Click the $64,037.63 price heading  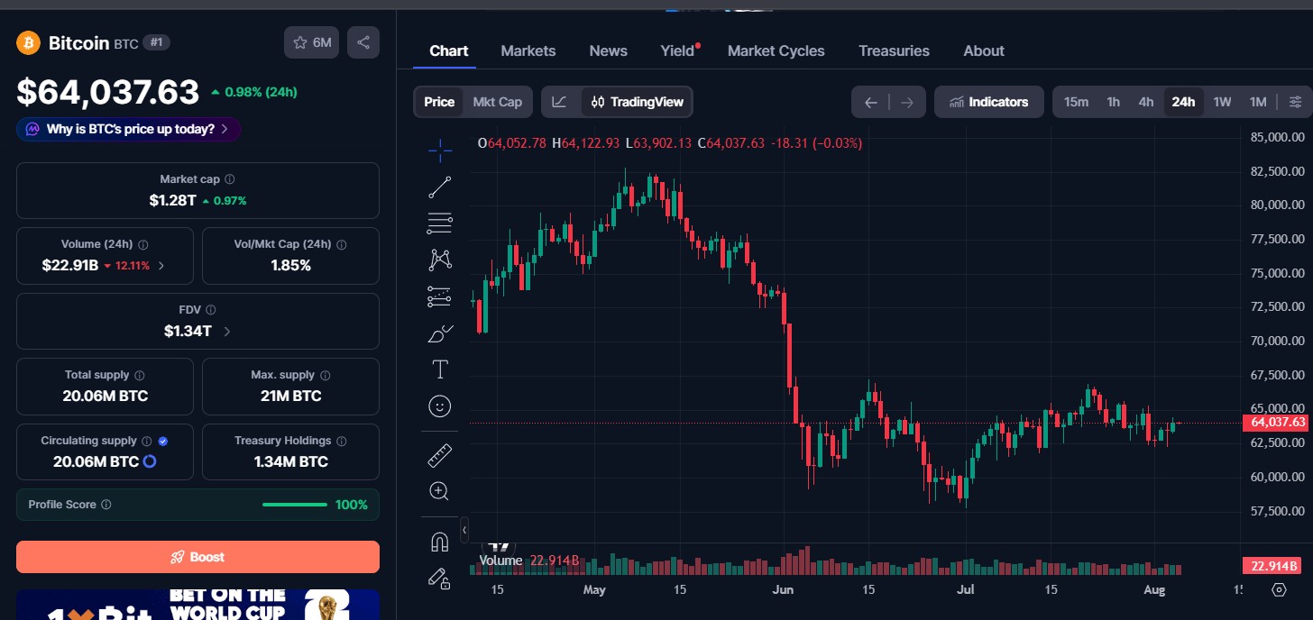pos(108,92)
